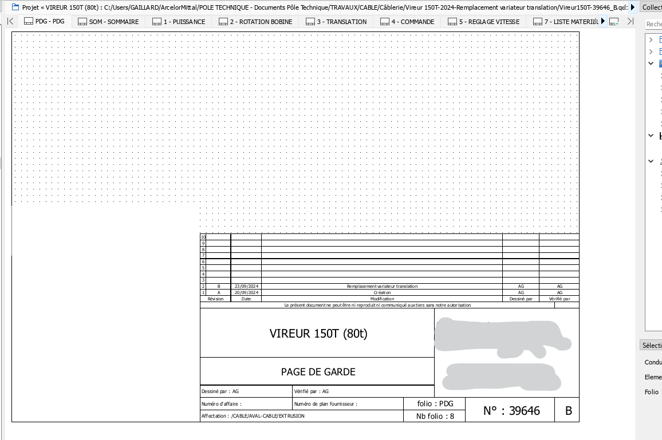The width and height of the screenshot is (662, 440).
Task: Click the project icon beside the title path
Action: pos(15,7)
